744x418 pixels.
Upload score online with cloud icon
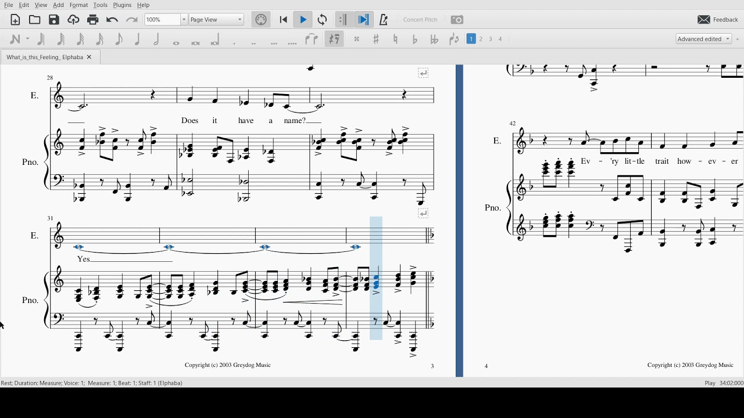tap(73, 20)
